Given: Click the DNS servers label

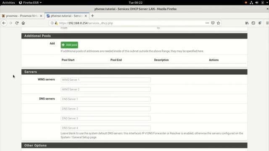Looking at the screenshot, I should [47, 99].
